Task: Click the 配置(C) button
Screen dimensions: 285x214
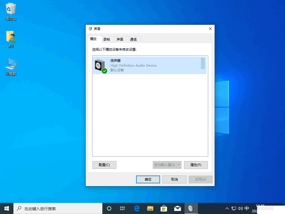Action: tap(104, 165)
